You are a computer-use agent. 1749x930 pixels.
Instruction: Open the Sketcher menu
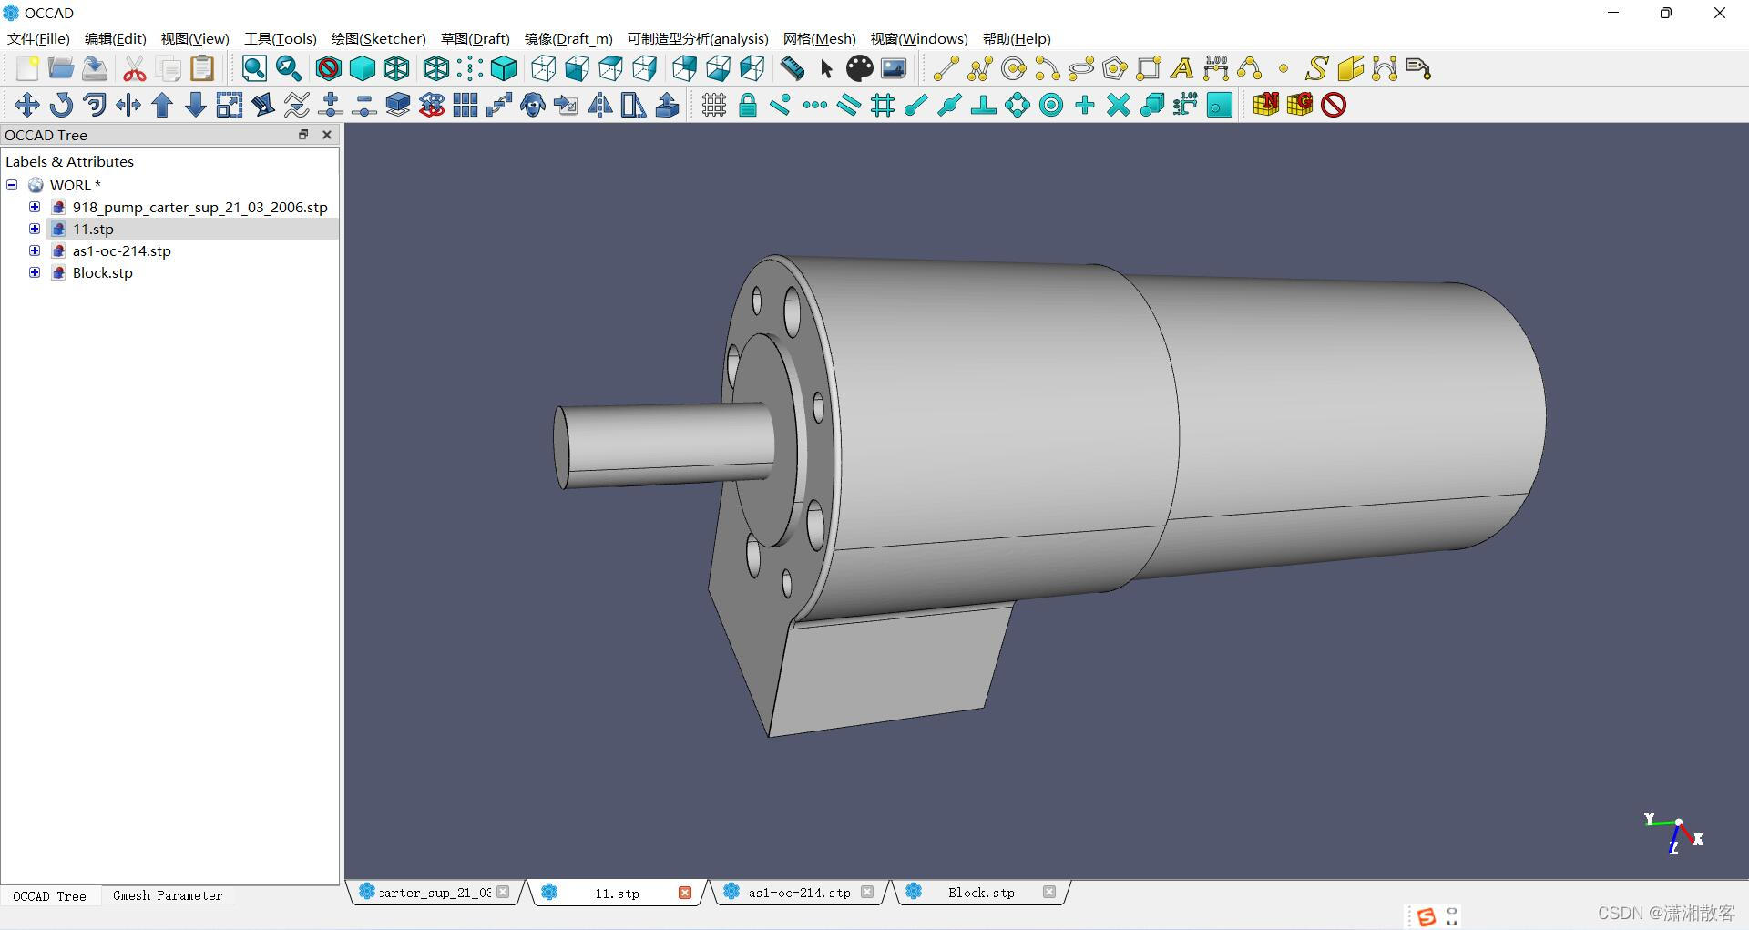(x=378, y=38)
